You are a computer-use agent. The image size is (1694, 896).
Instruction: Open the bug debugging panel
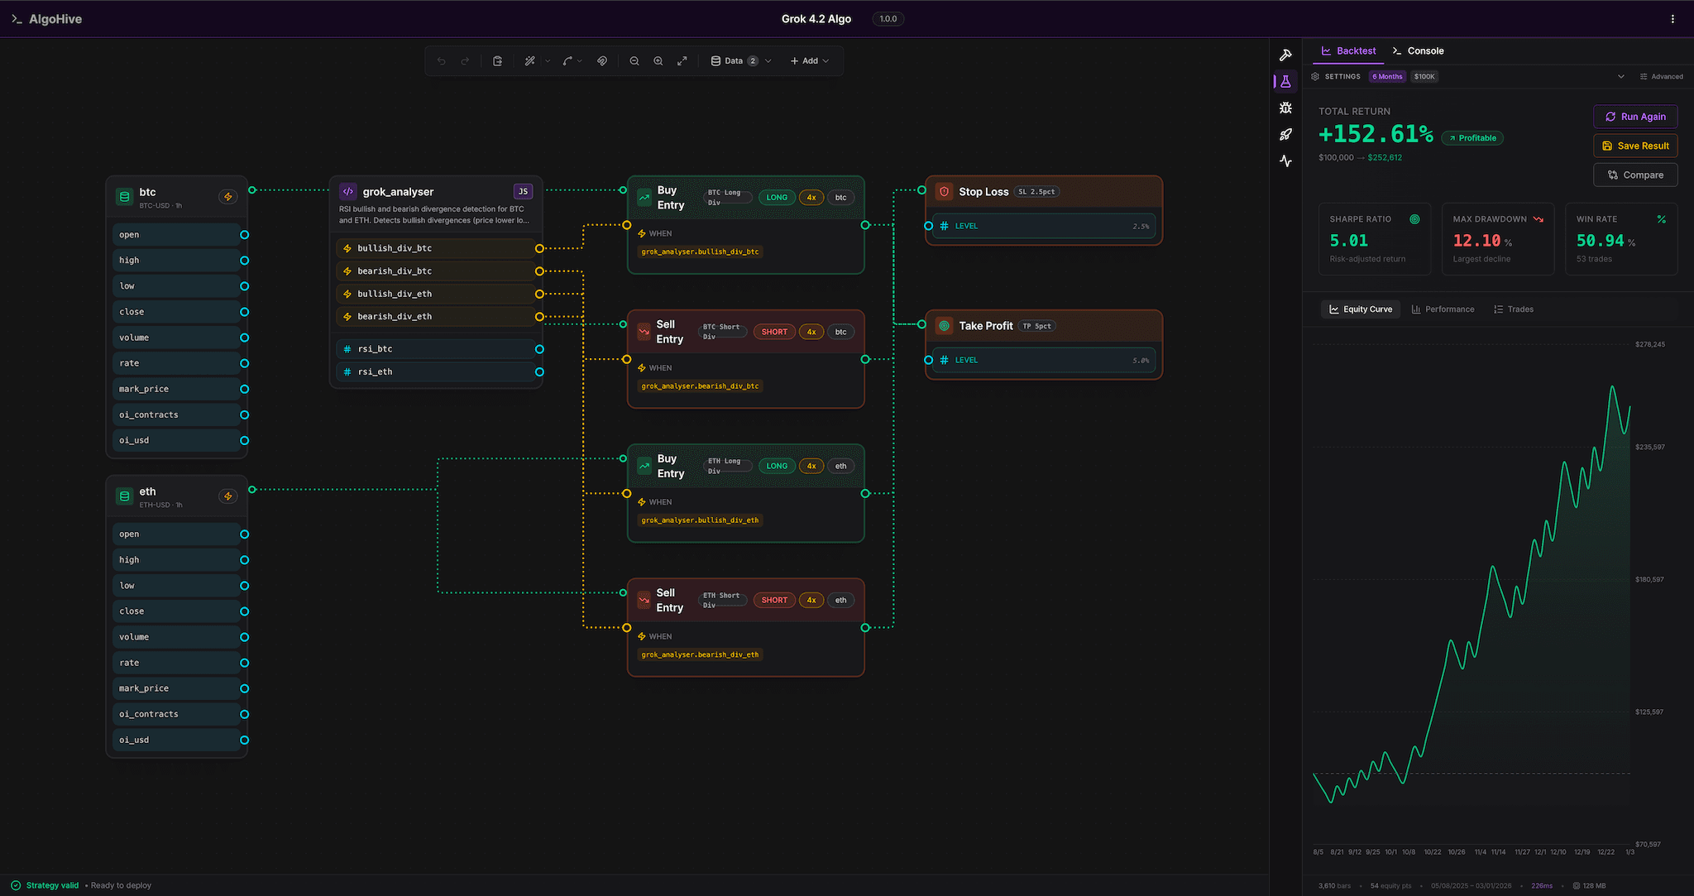click(x=1285, y=108)
